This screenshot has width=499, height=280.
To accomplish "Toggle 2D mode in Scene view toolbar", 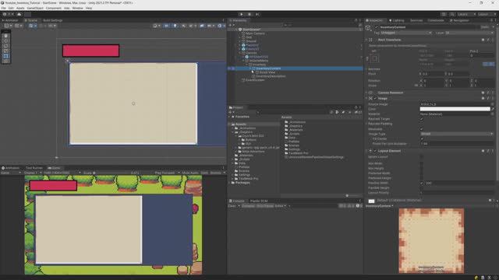I will pos(166,26).
